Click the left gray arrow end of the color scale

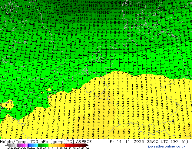(x=7, y=145)
